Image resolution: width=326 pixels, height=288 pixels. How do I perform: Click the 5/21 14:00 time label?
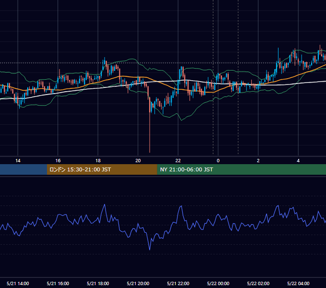tap(18, 283)
